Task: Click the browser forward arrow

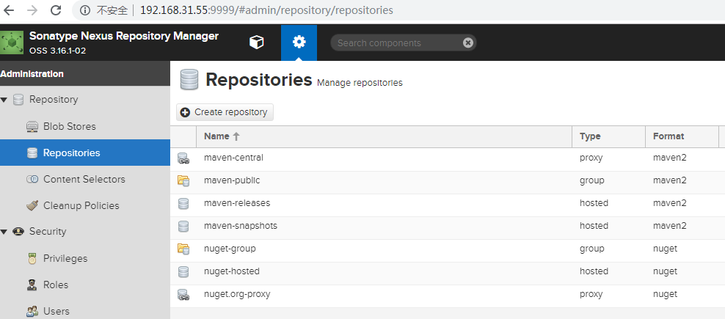Action: 32,10
